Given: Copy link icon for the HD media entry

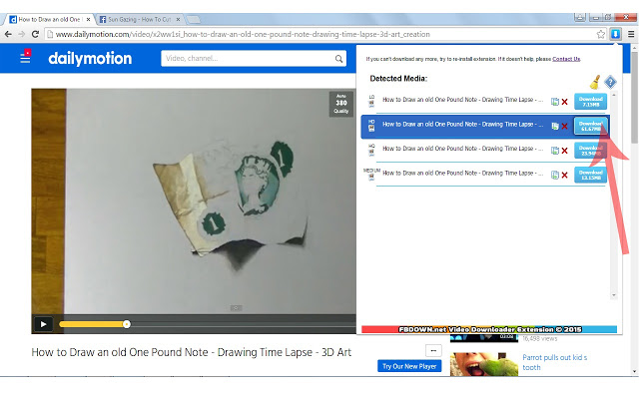Looking at the screenshot, I should point(555,127).
